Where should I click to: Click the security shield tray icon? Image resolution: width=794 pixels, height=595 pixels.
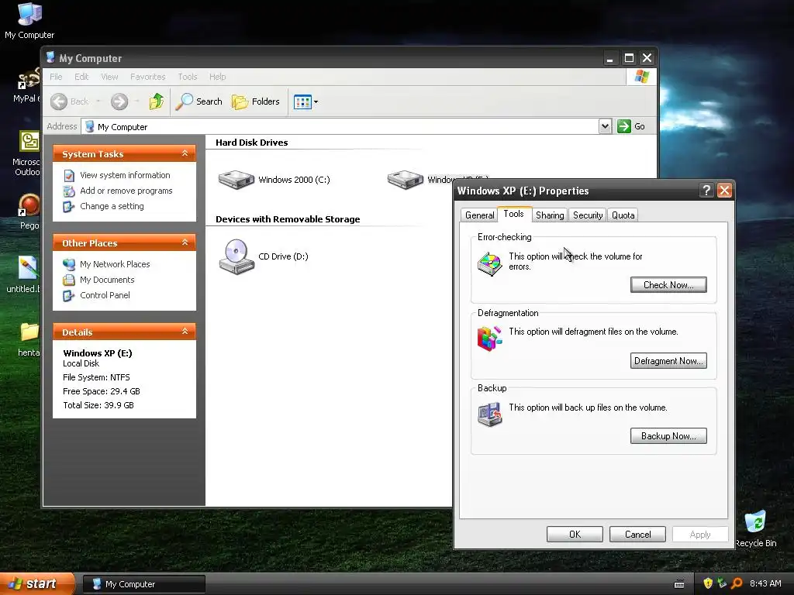tap(708, 583)
